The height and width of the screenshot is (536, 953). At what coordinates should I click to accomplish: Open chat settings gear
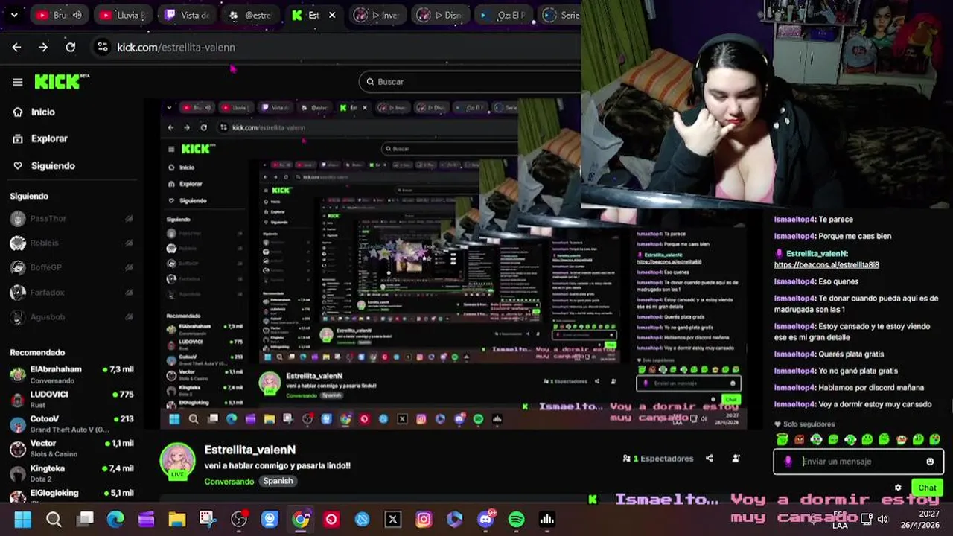(898, 488)
